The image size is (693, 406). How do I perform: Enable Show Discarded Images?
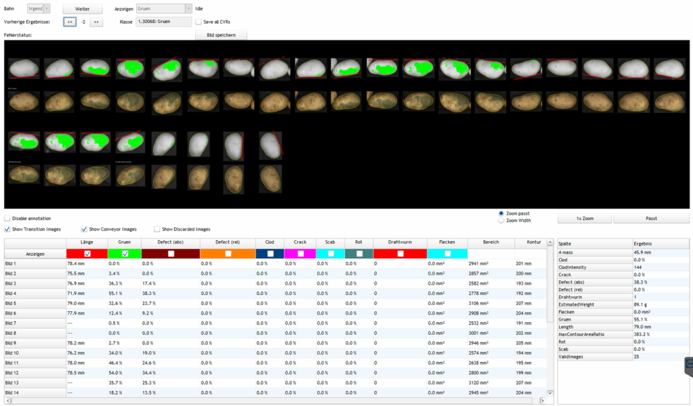(x=157, y=229)
